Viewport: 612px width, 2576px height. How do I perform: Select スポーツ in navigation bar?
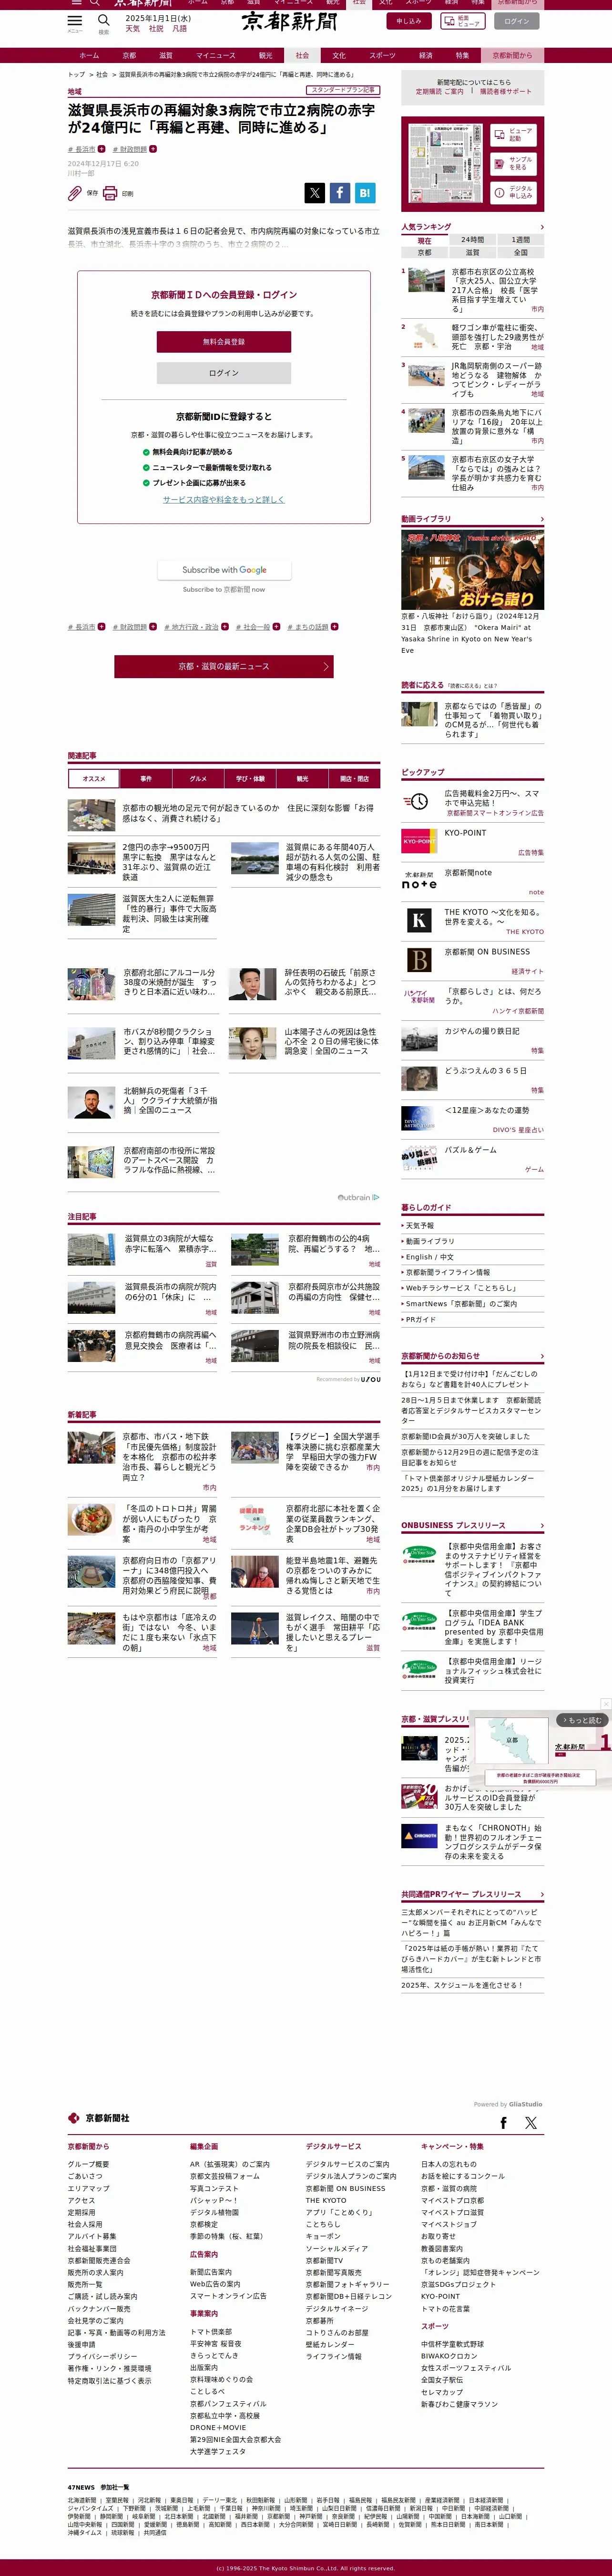382,56
